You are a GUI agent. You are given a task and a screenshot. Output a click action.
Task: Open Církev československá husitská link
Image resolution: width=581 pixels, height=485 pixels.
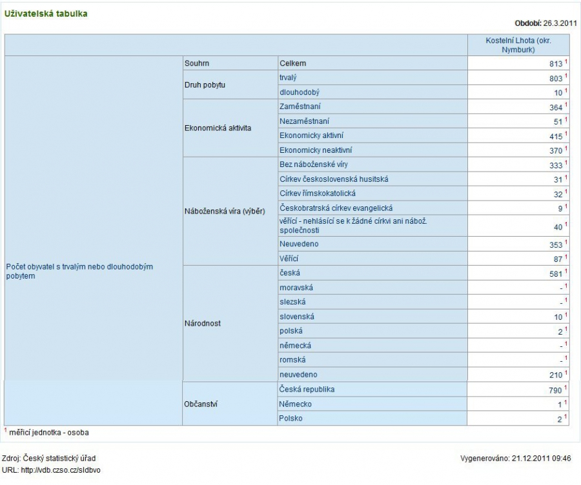(334, 179)
